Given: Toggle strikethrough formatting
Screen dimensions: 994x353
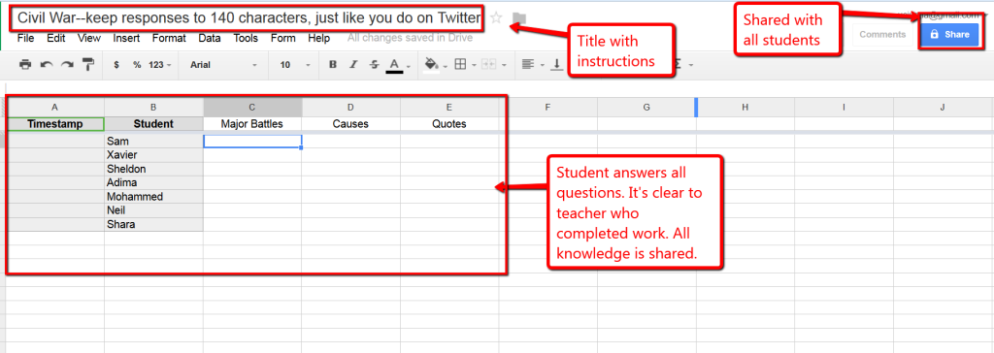Looking at the screenshot, I should tap(374, 65).
